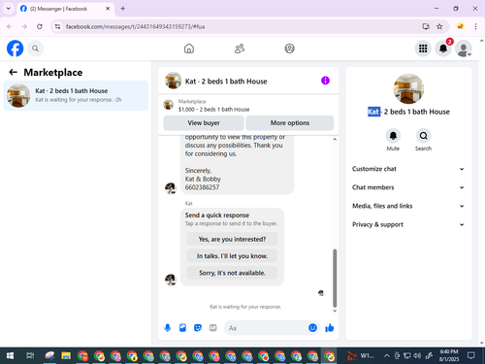Show hidden system tray icons
The image size is (485, 364).
tap(387, 356)
